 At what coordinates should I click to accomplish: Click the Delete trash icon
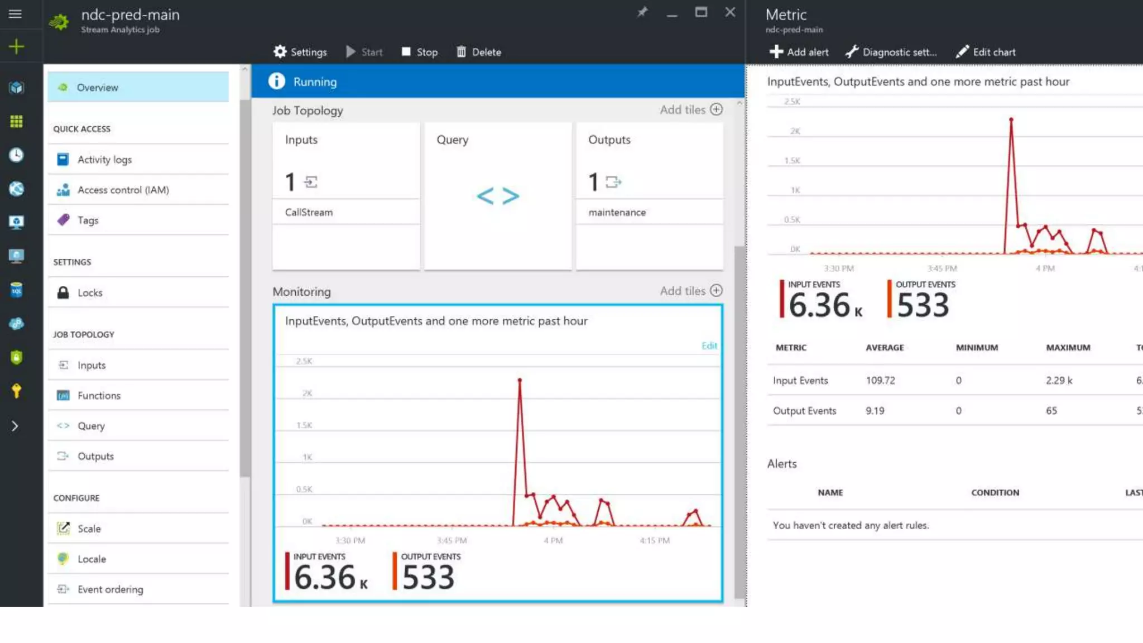[461, 52]
